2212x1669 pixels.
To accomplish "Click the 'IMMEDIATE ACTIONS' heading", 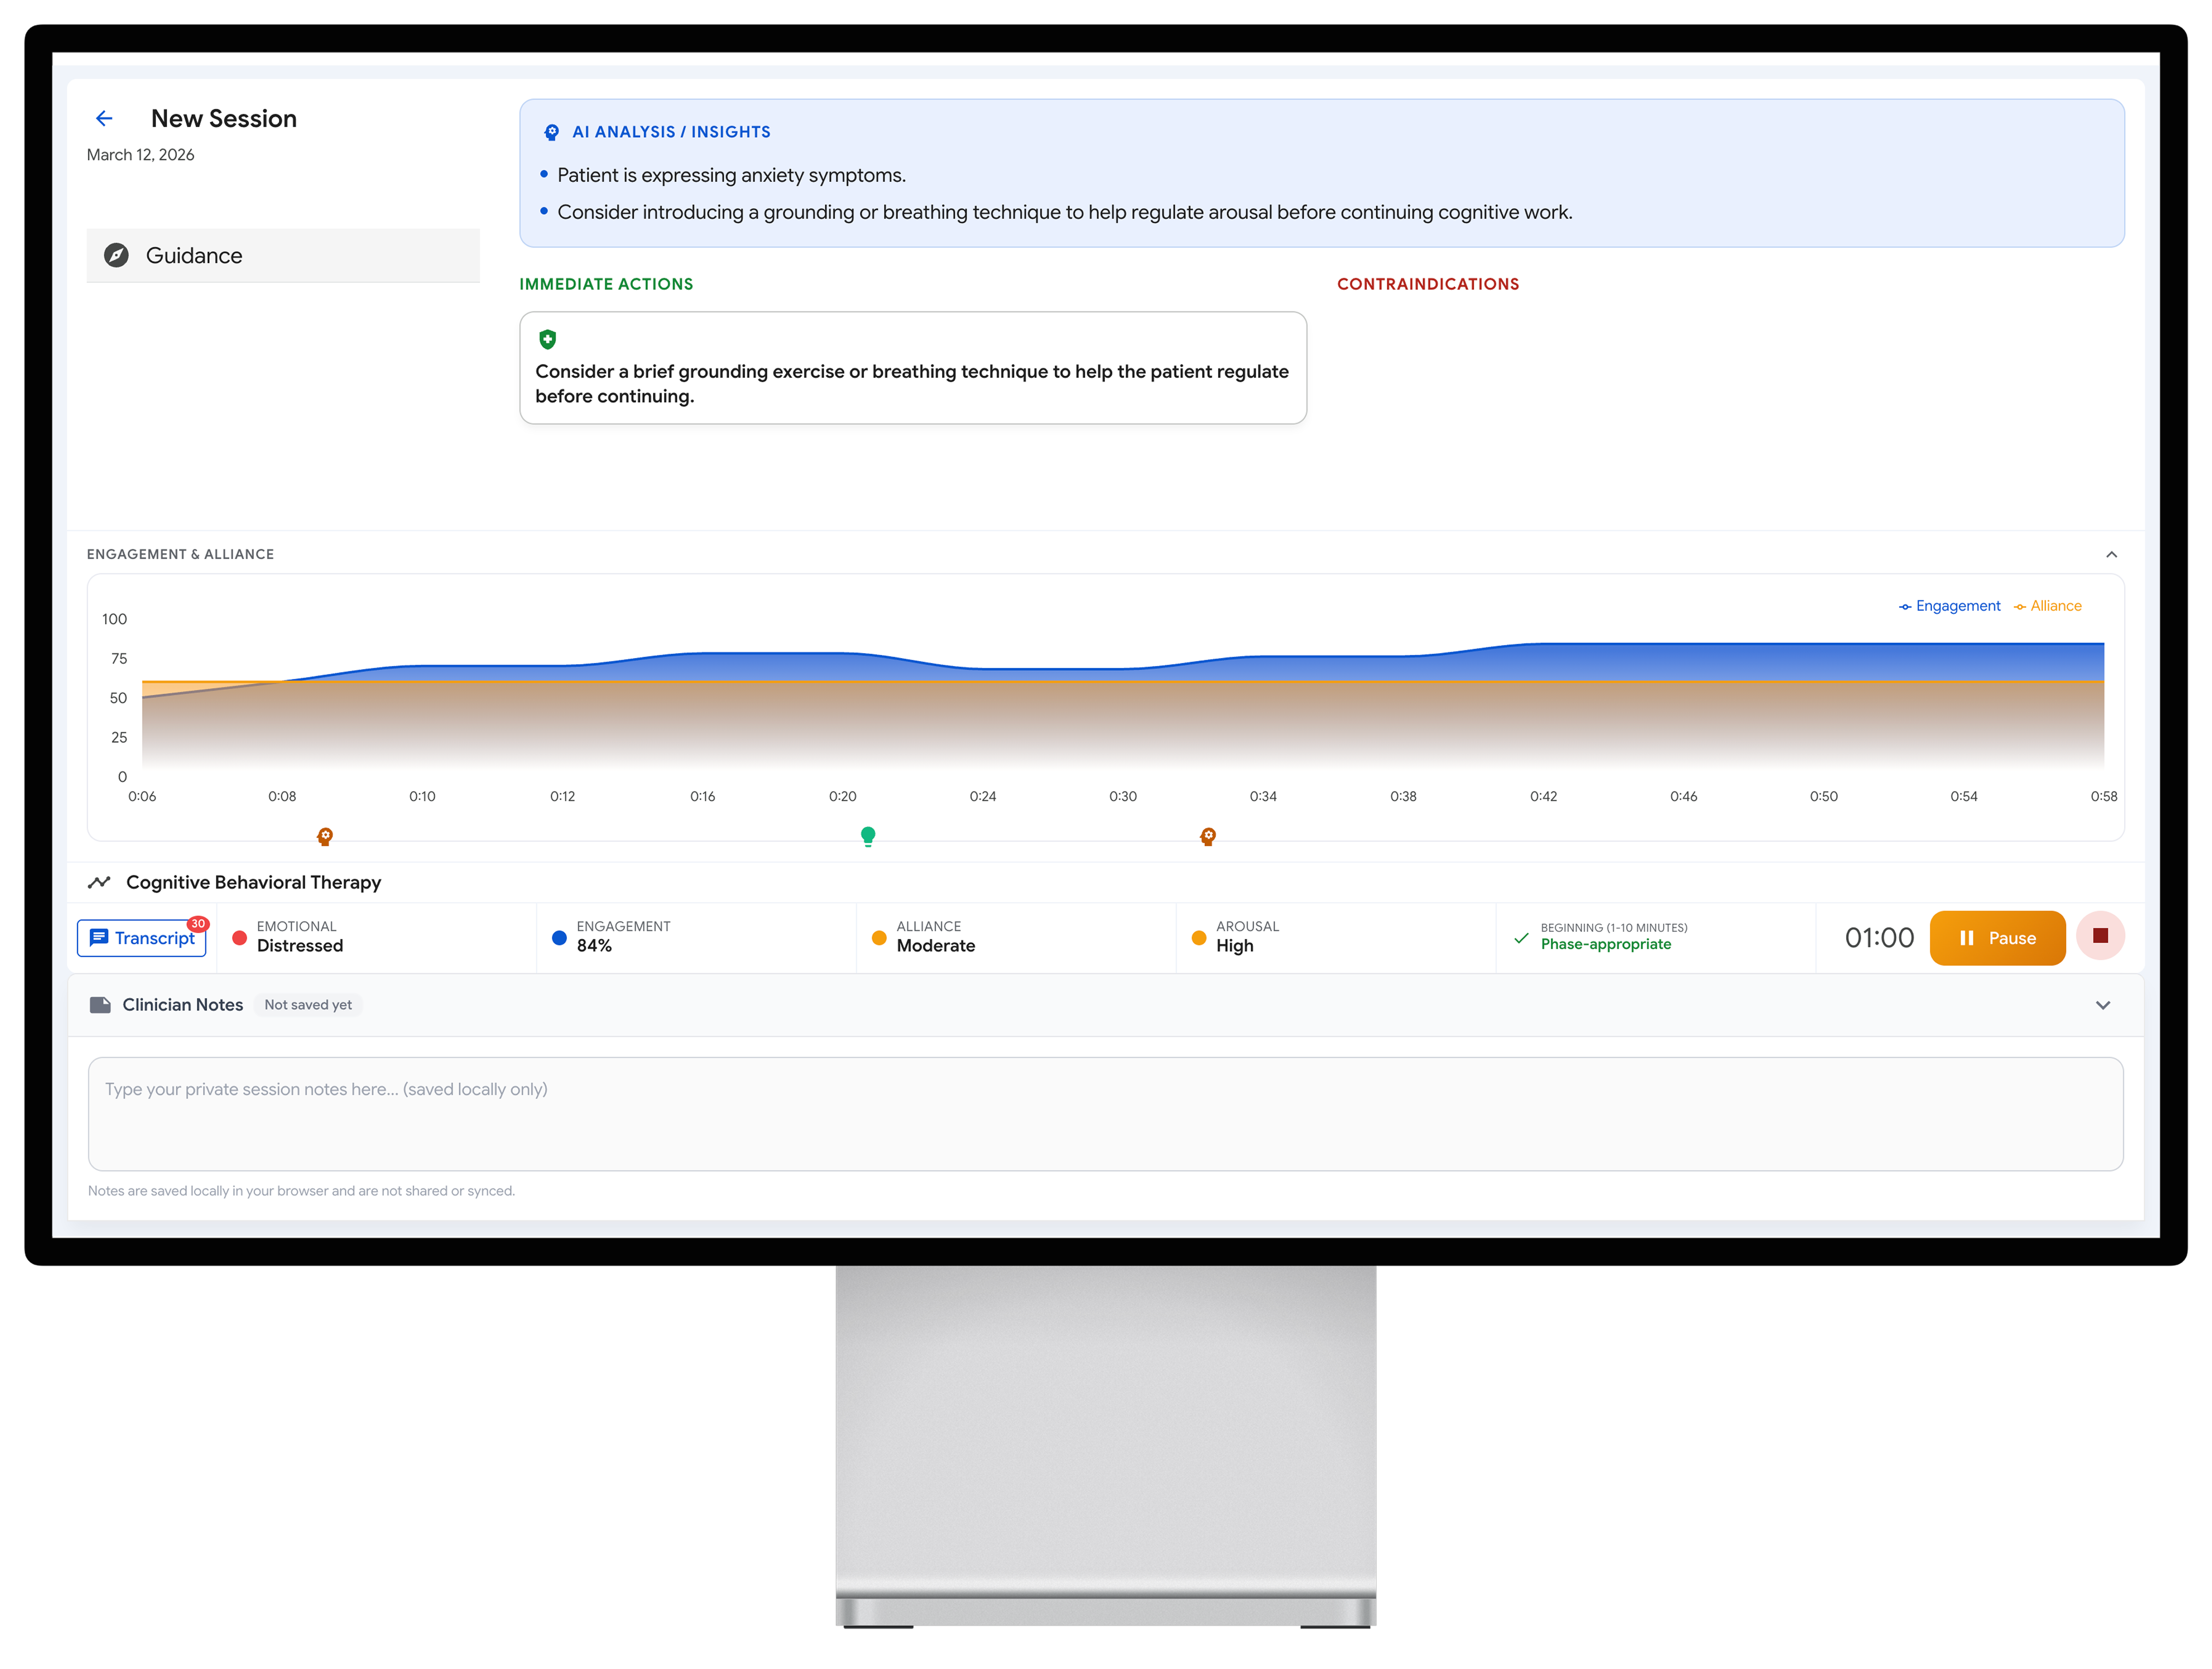I will click(606, 284).
